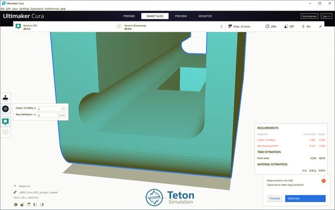Viewport: 335px width, 210px height.
Task: Click the blue Optimize button
Action: point(305,198)
